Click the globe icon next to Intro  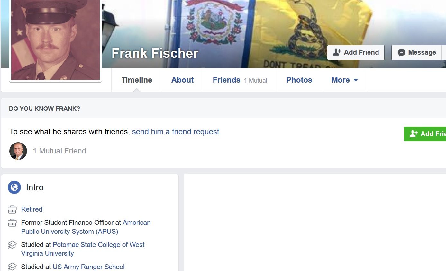[x=14, y=187]
